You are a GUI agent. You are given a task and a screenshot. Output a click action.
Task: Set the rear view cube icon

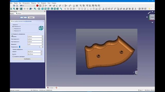52,9
